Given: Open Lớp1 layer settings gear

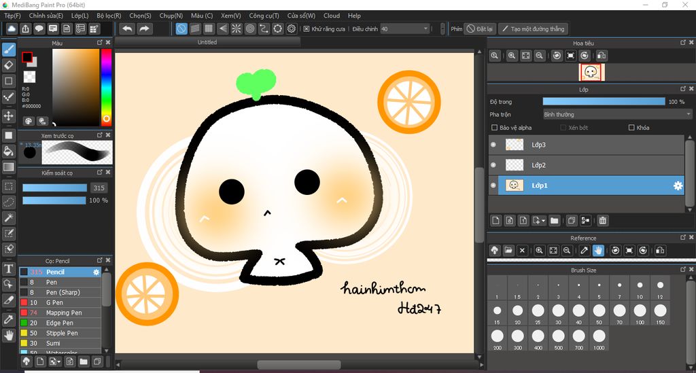Looking at the screenshot, I should coord(678,186).
